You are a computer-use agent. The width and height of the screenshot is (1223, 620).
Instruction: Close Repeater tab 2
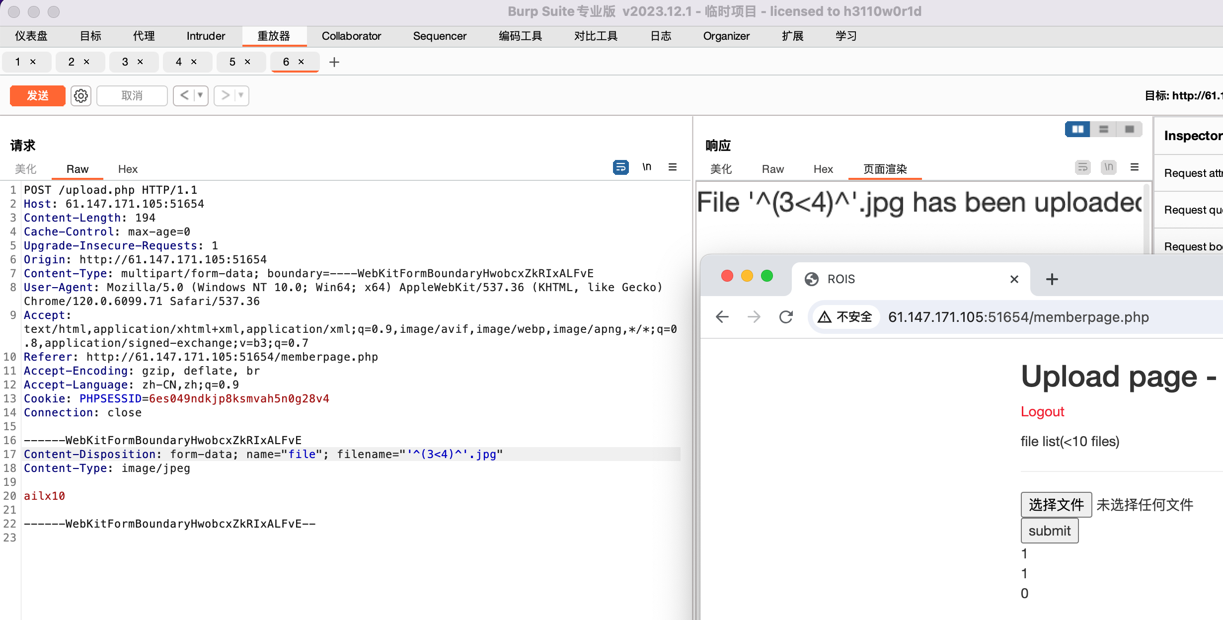coord(86,62)
